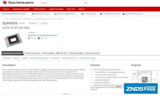Open Training & videos for you link
The height and width of the screenshot is (96, 160).
click(111, 14)
